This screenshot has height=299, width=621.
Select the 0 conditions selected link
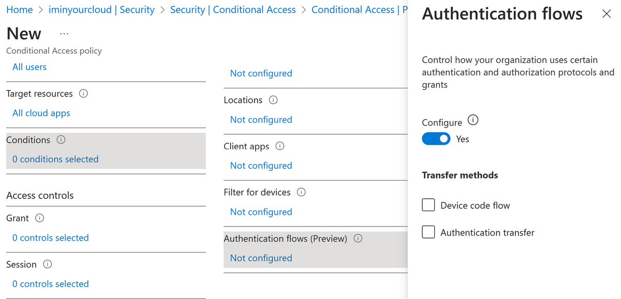pos(55,159)
